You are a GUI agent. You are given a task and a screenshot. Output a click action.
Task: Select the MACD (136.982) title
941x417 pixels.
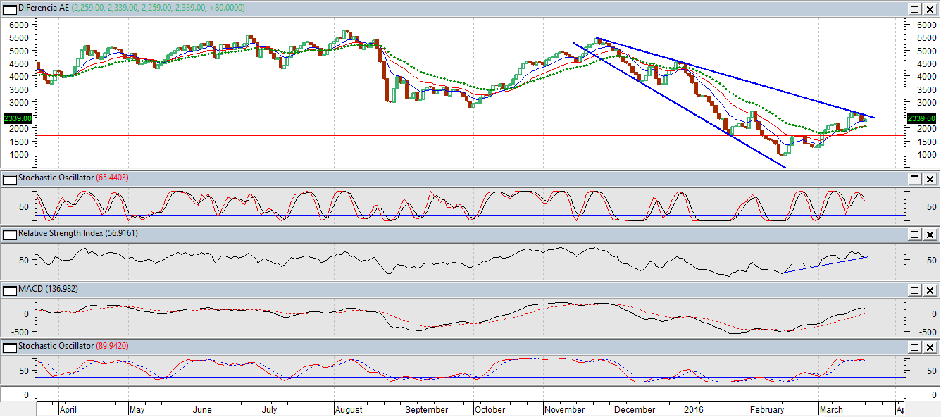pos(48,290)
